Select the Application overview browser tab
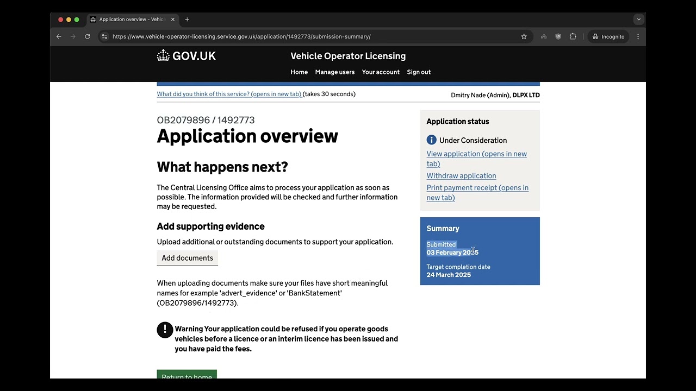This screenshot has height=391, width=696. [x=132, y=20]
